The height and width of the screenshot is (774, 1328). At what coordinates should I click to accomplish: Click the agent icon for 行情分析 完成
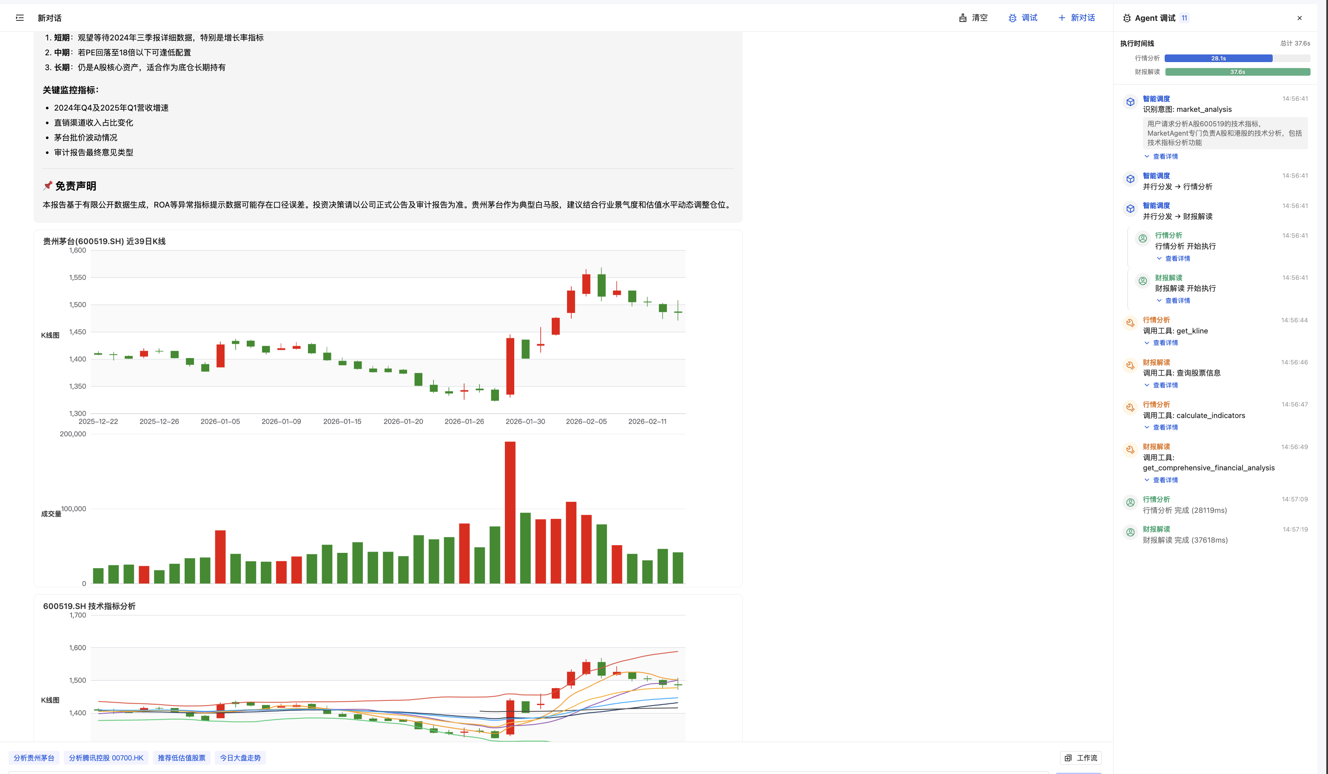tap(1130, 503)
